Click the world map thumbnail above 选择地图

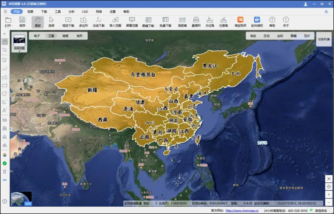tap(19, 41)
